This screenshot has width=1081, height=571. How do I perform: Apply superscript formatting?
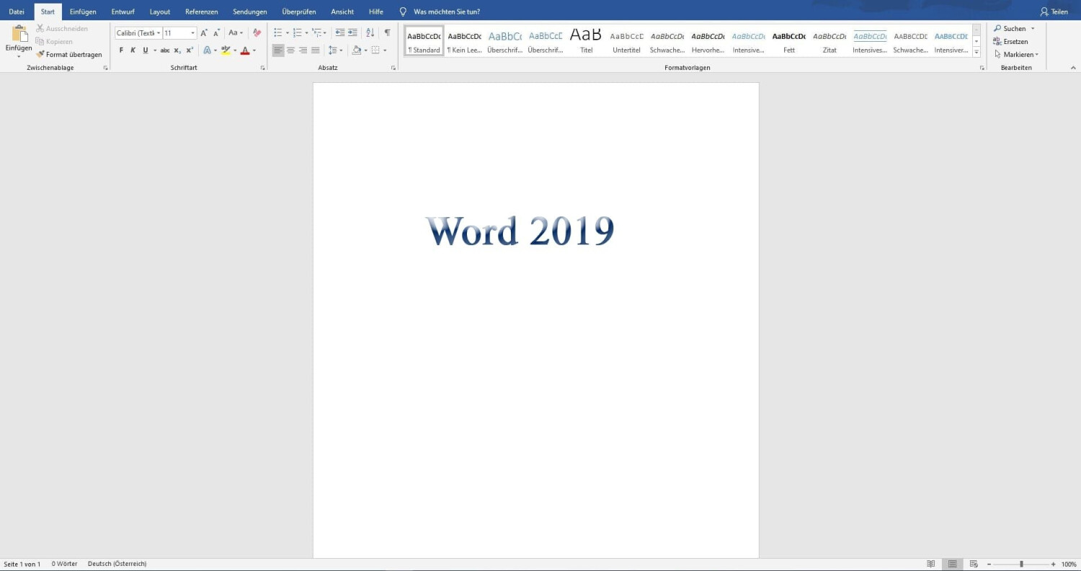click(x=190, y=50)
